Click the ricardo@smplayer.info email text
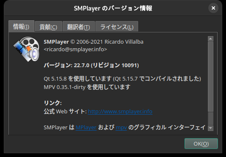 pyautogui.click(x=75, y=49)
